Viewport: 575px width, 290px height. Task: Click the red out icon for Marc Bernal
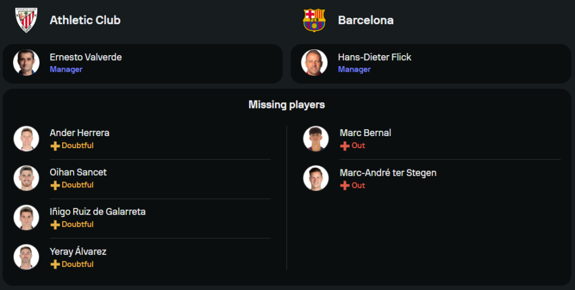[345, 146]
